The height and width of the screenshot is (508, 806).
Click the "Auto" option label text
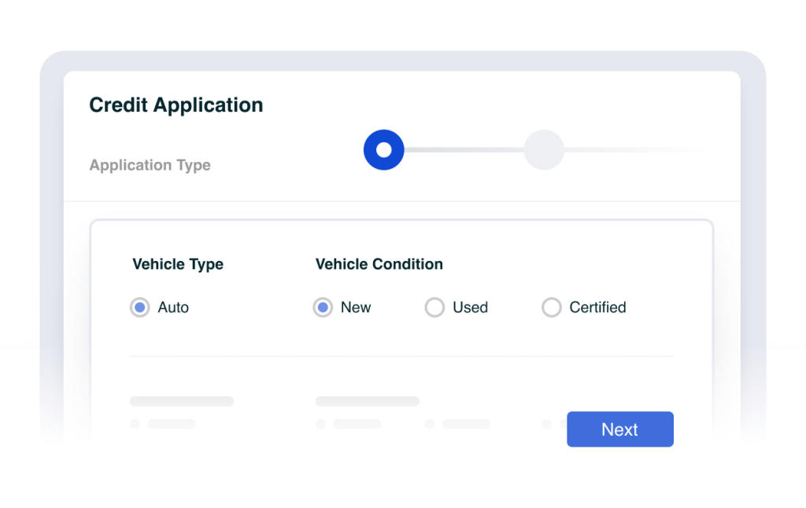click(173, 307)
